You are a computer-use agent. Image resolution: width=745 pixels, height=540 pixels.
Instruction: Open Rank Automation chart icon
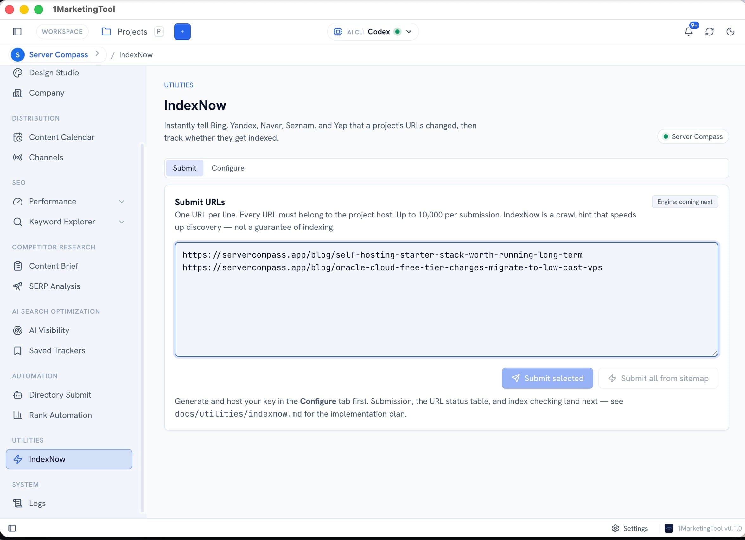click(18, 415)
